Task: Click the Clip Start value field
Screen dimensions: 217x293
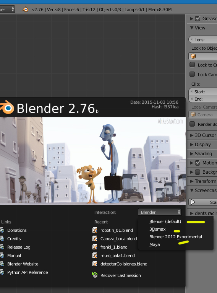Action: (202, 91)
